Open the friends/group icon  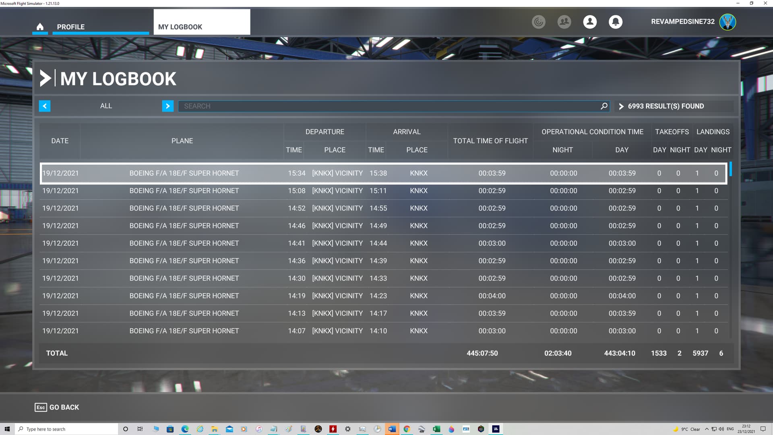564,22
